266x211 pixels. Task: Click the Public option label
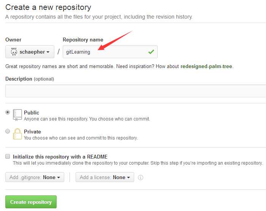[x=32, y=113]
